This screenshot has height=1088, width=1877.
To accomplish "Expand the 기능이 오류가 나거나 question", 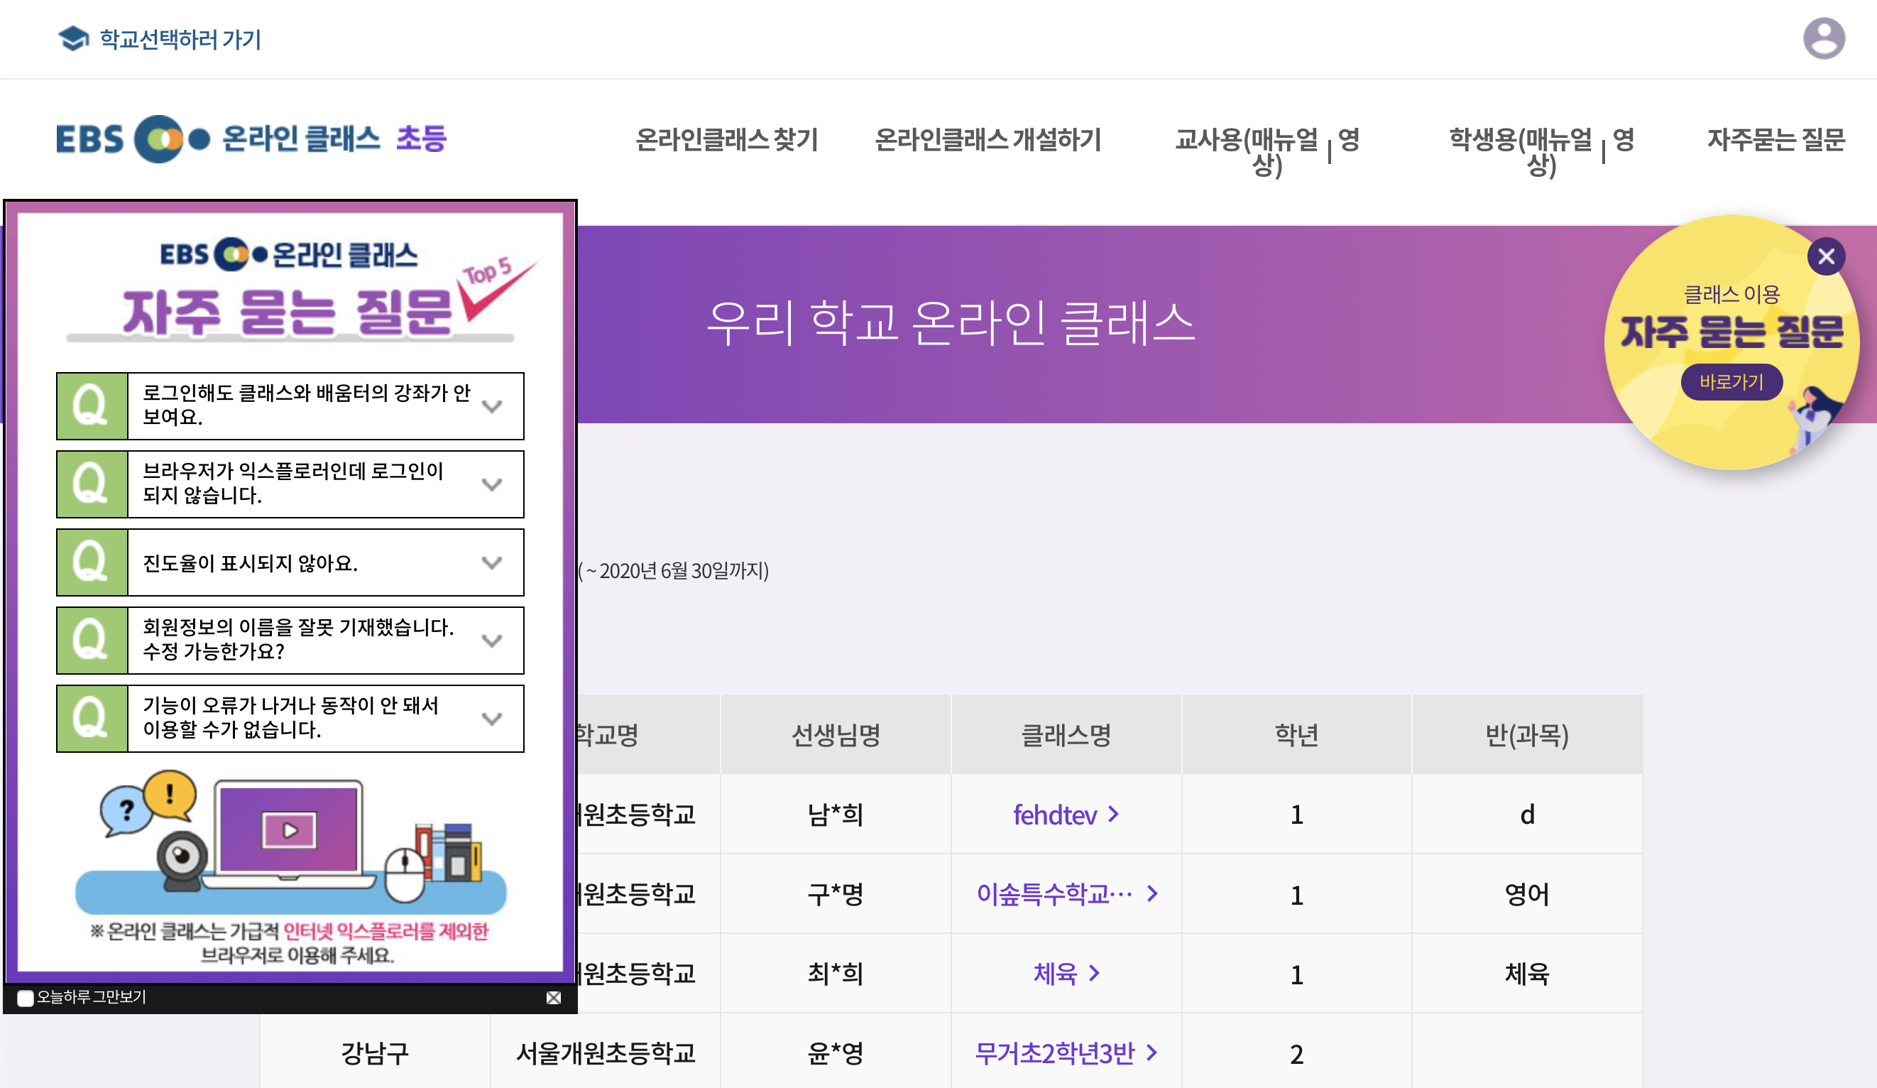I will point(491,719).
